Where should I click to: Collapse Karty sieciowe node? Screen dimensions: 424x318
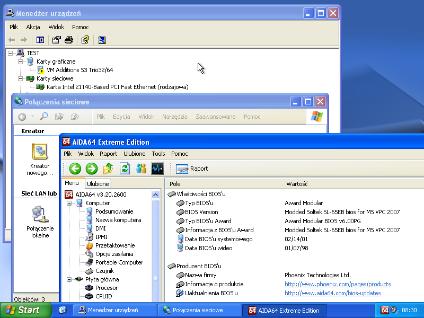point(20,78)
